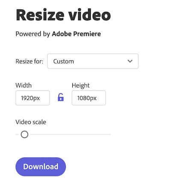Click the Powered by text
Screen dimensions: 171x187
point(33,34)
